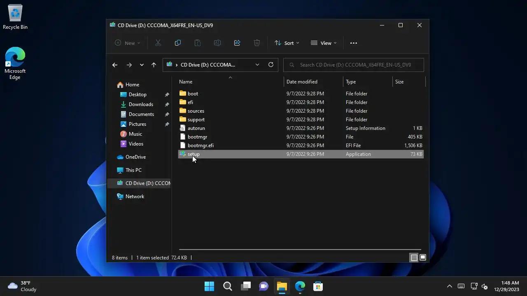Click the Rename icon in toolbar
This screenshot has height=296, width=527.
tap(217, 43)
